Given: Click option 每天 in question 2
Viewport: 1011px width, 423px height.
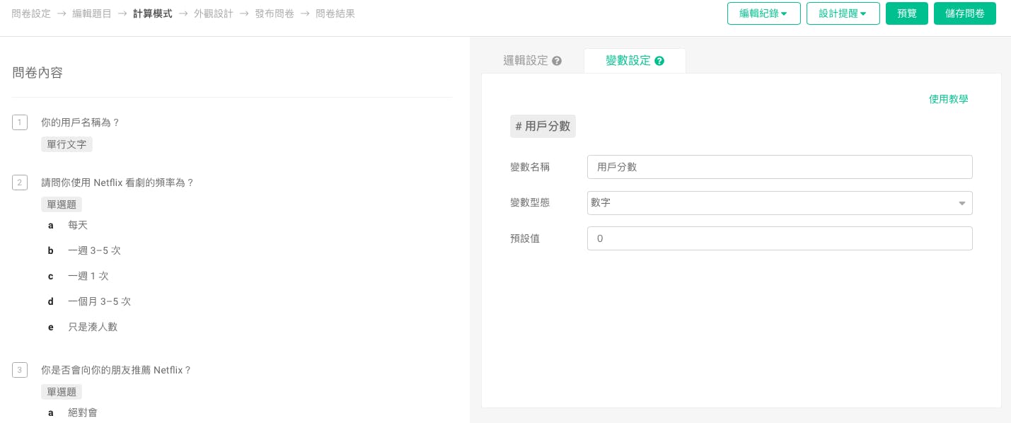Looking at the screenshot, I should pos(78,225).
